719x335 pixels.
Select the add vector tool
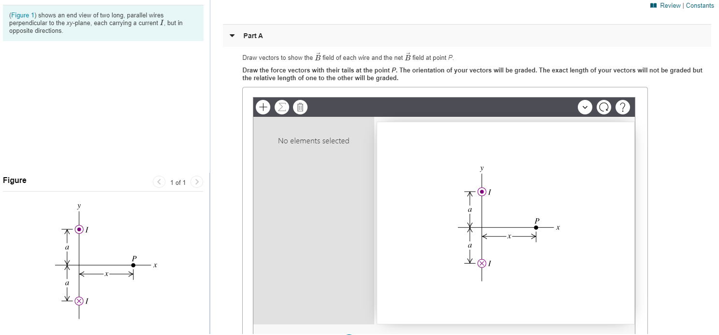(263, 107)
